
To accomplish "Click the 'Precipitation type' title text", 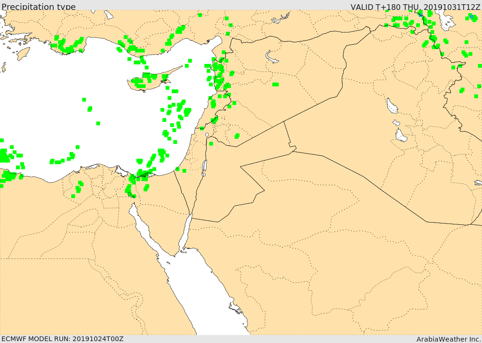I will click(39, 7).
